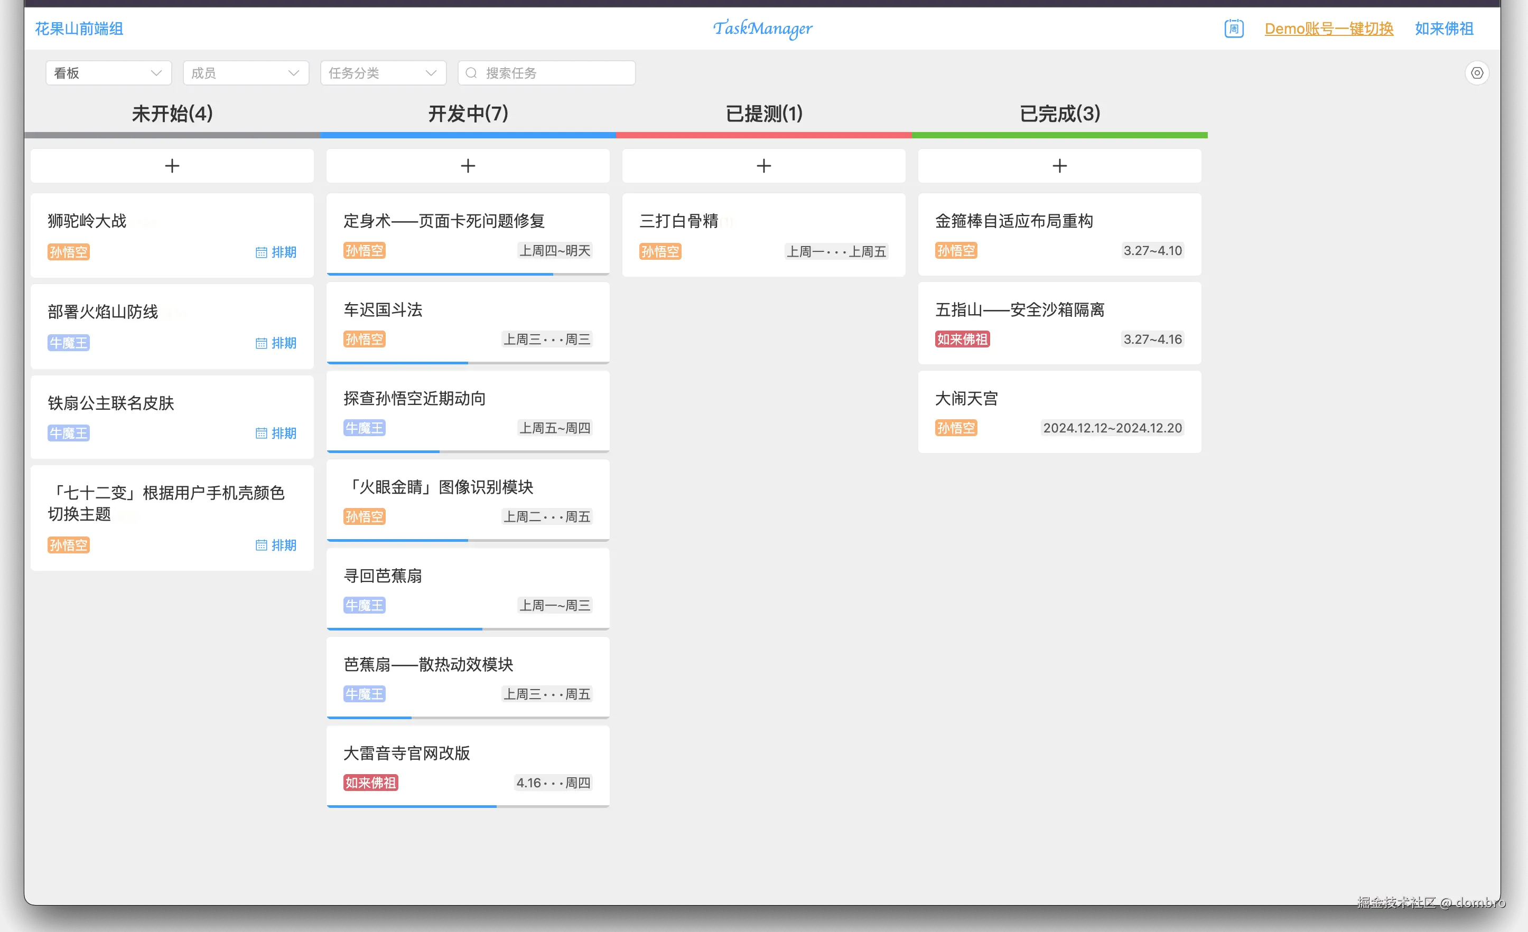Click the search magnifier icon

(x=471, y=72)
